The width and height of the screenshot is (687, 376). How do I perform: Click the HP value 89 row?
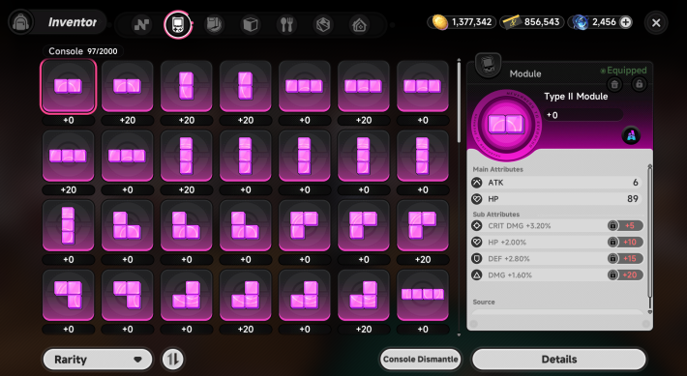(557, 199)
